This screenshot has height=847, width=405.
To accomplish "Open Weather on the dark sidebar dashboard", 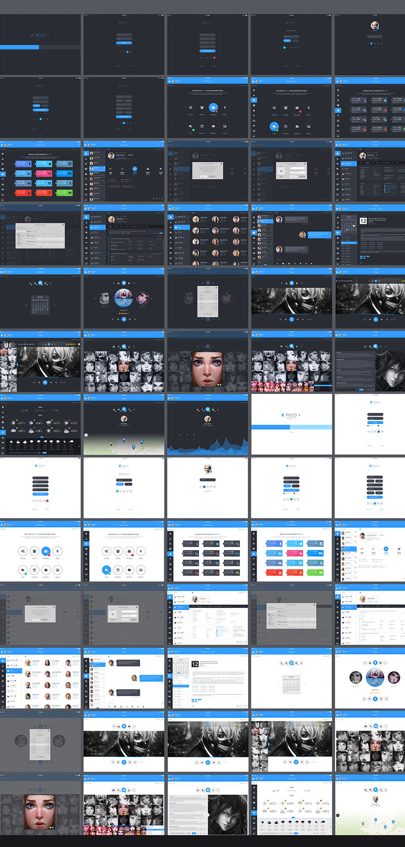I will click(x=297, y=126).
